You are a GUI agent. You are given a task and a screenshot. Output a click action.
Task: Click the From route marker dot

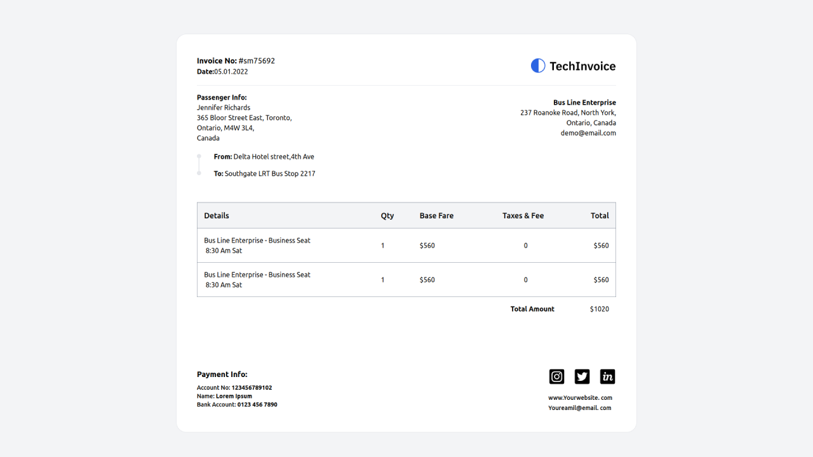199,156
